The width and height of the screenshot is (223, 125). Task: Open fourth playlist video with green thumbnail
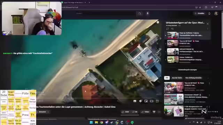[x=187, y=59]
